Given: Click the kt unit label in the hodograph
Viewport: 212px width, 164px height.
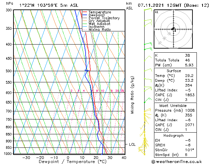Looking at the screenshot, I should (x=156, y=12).
